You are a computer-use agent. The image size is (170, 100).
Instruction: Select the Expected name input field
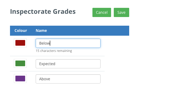[68, 64]
